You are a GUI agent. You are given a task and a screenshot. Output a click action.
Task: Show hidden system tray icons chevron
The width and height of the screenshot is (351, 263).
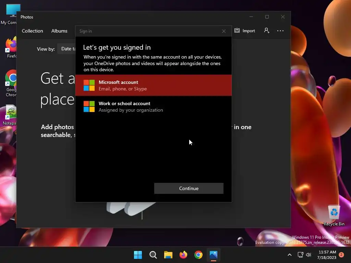tap(289, 255)
